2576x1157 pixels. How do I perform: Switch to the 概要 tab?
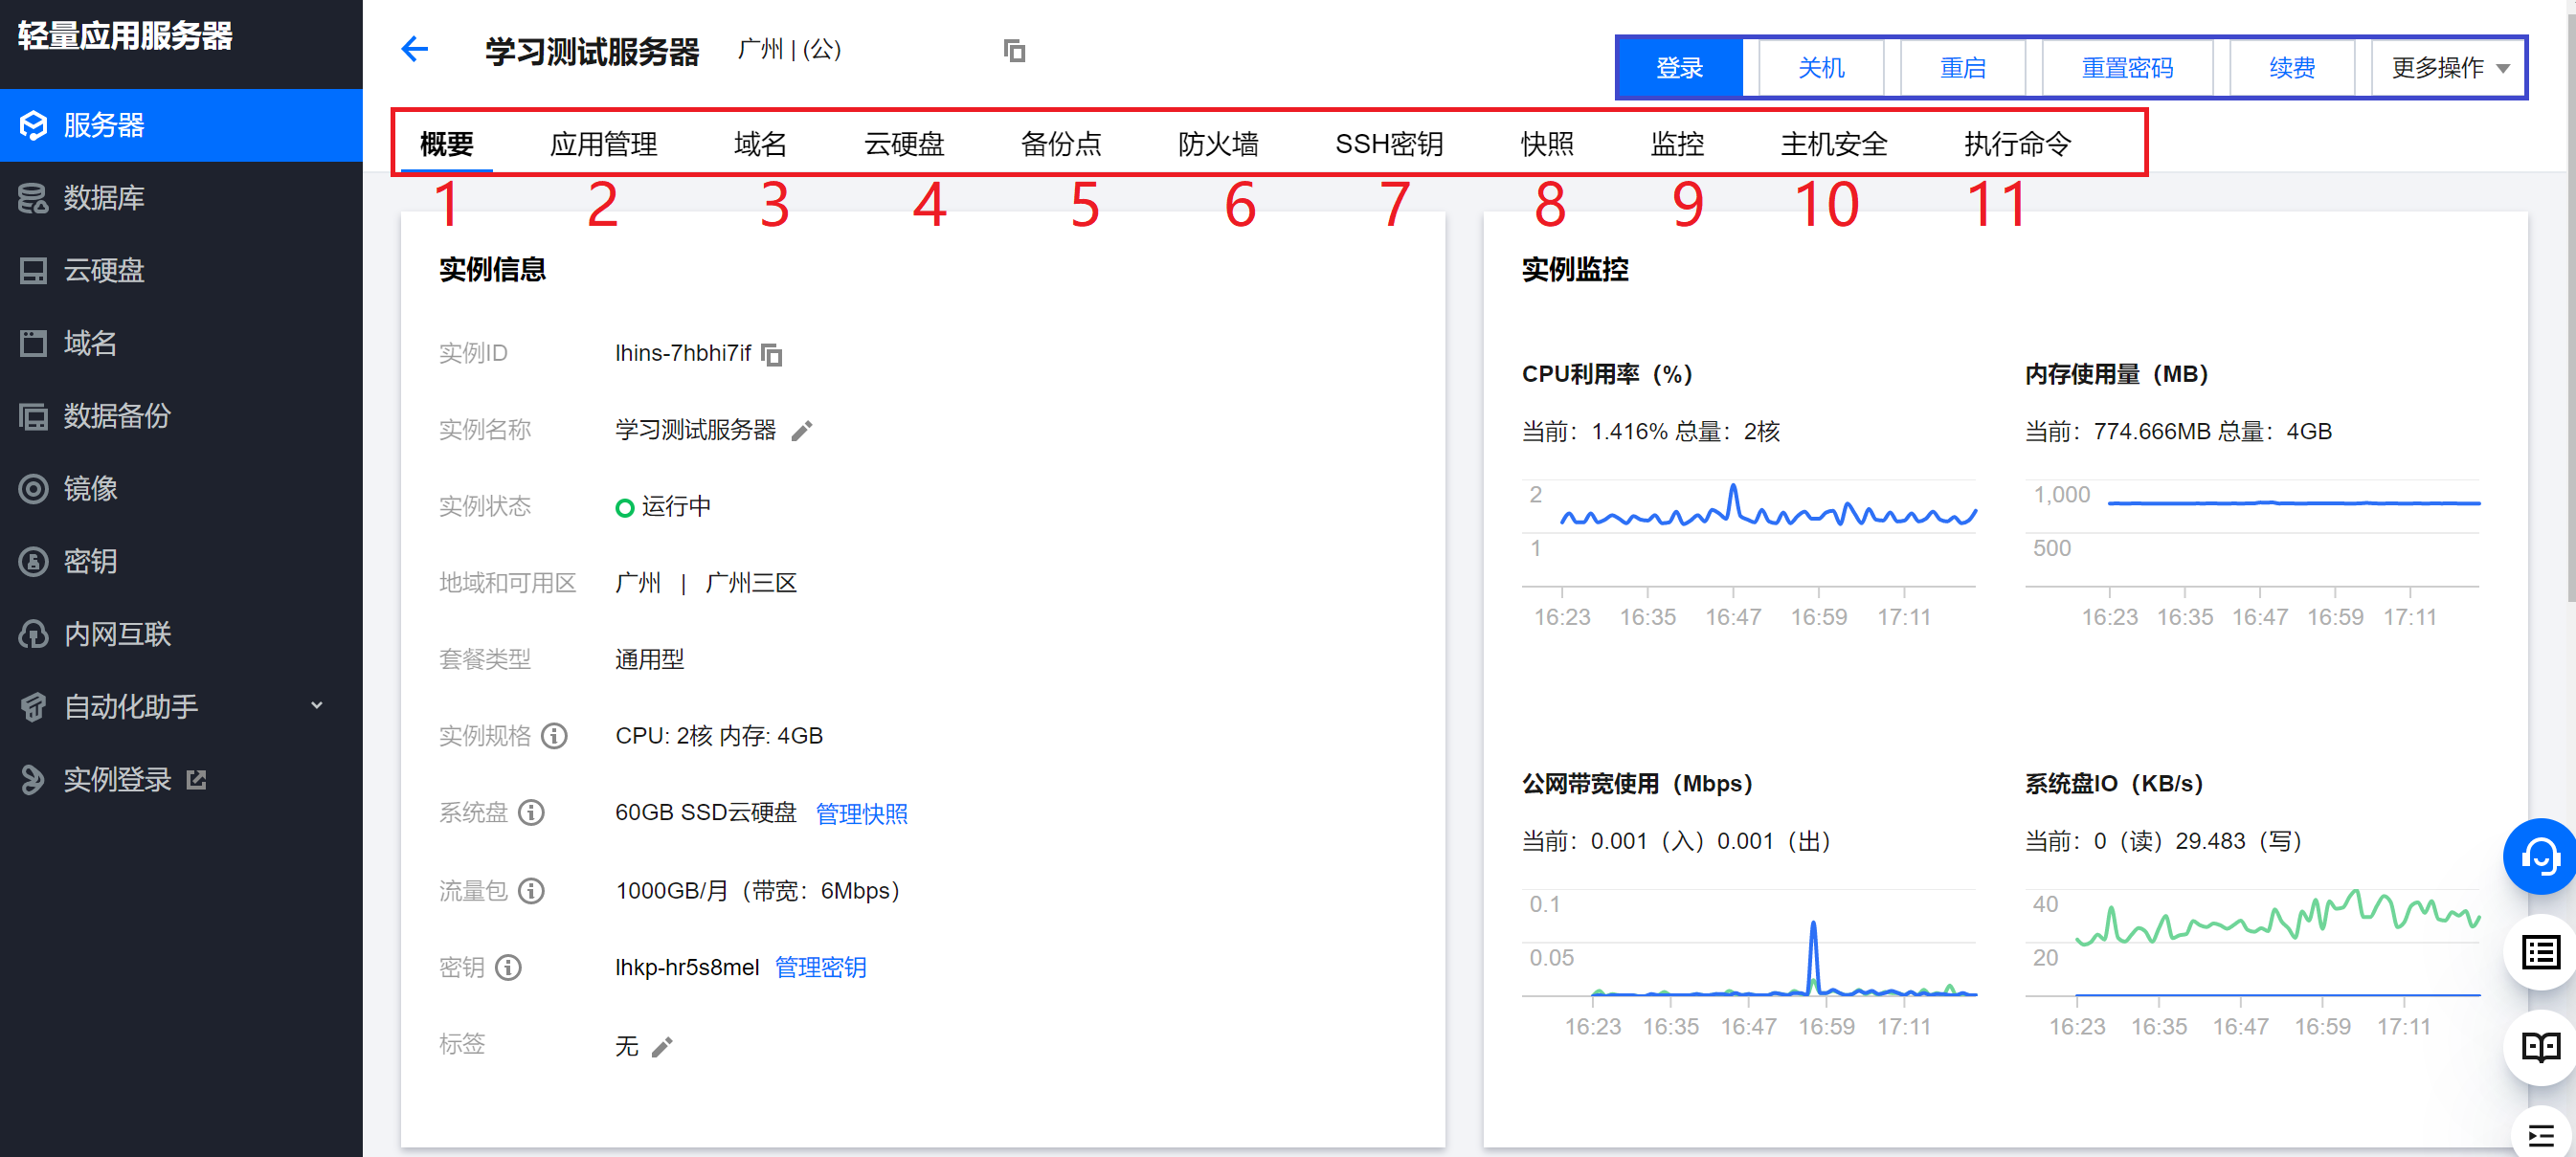pos(446,144)
